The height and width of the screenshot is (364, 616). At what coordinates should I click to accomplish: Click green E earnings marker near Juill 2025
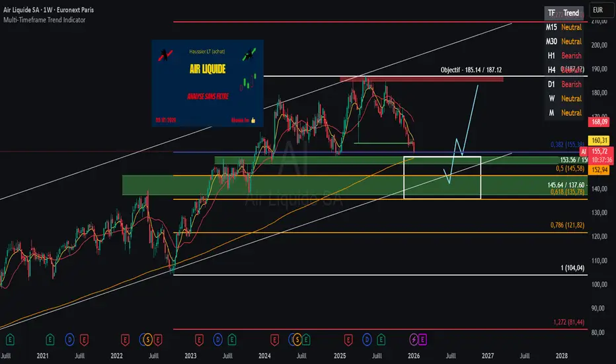[x=381, y=340]
